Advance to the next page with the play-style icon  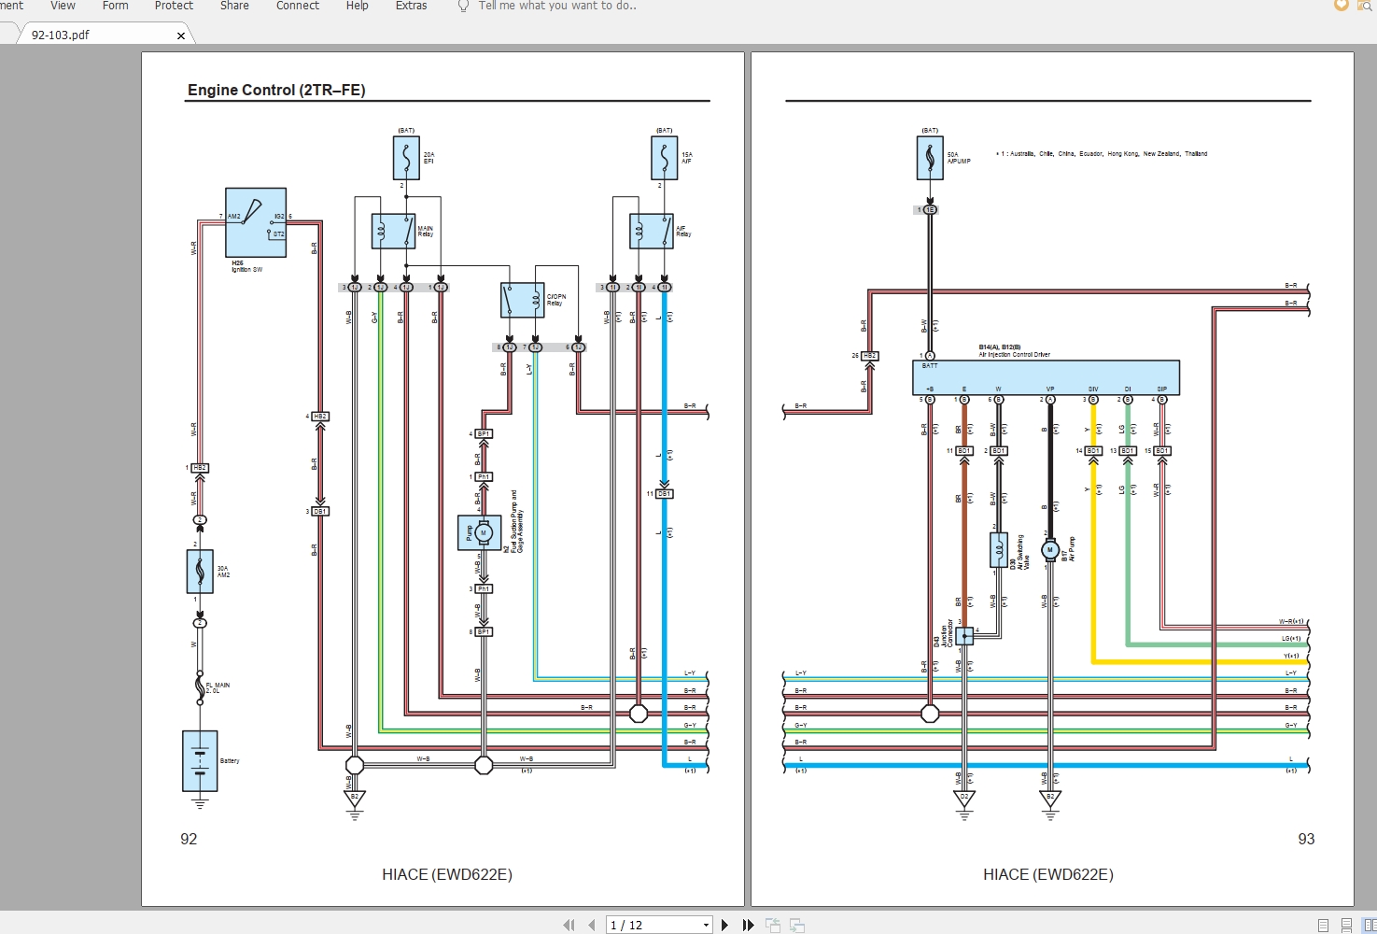coord(725,925)
